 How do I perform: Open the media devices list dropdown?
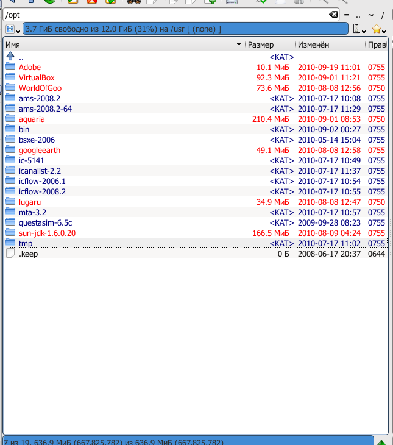coord(13,29)
